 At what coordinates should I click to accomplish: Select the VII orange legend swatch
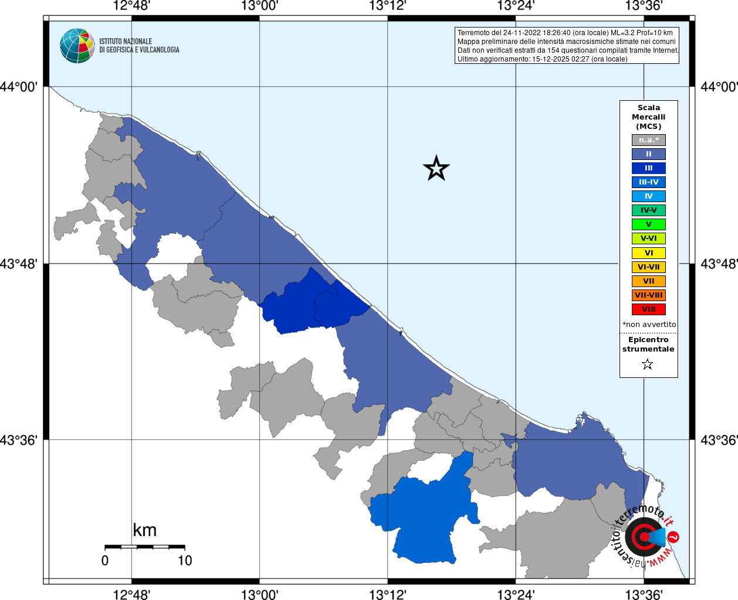pos(649,281)
